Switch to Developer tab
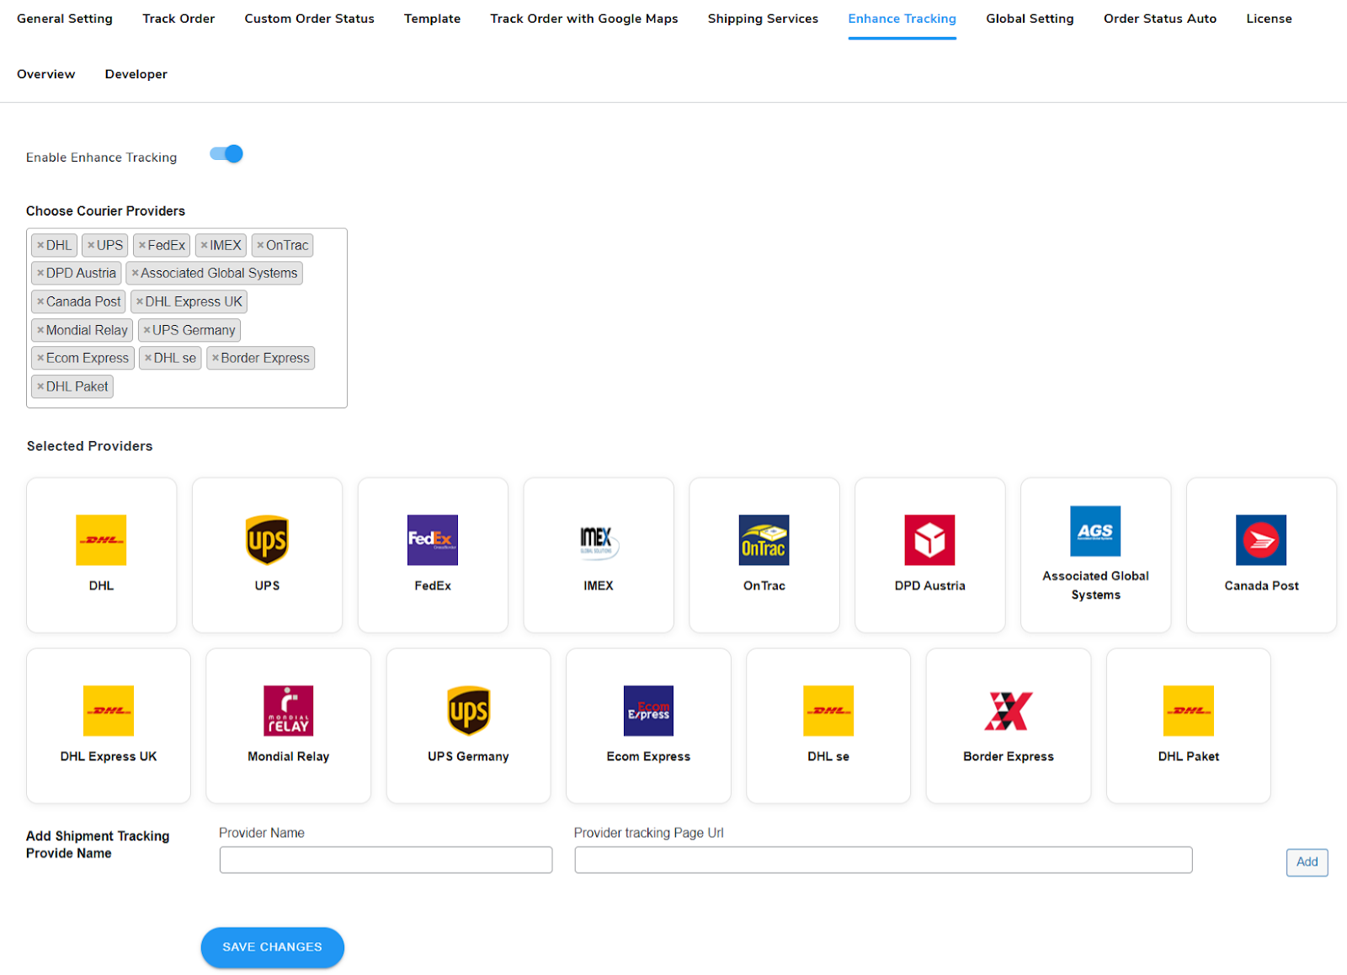1347x975 pixels. tap(136, 74)
